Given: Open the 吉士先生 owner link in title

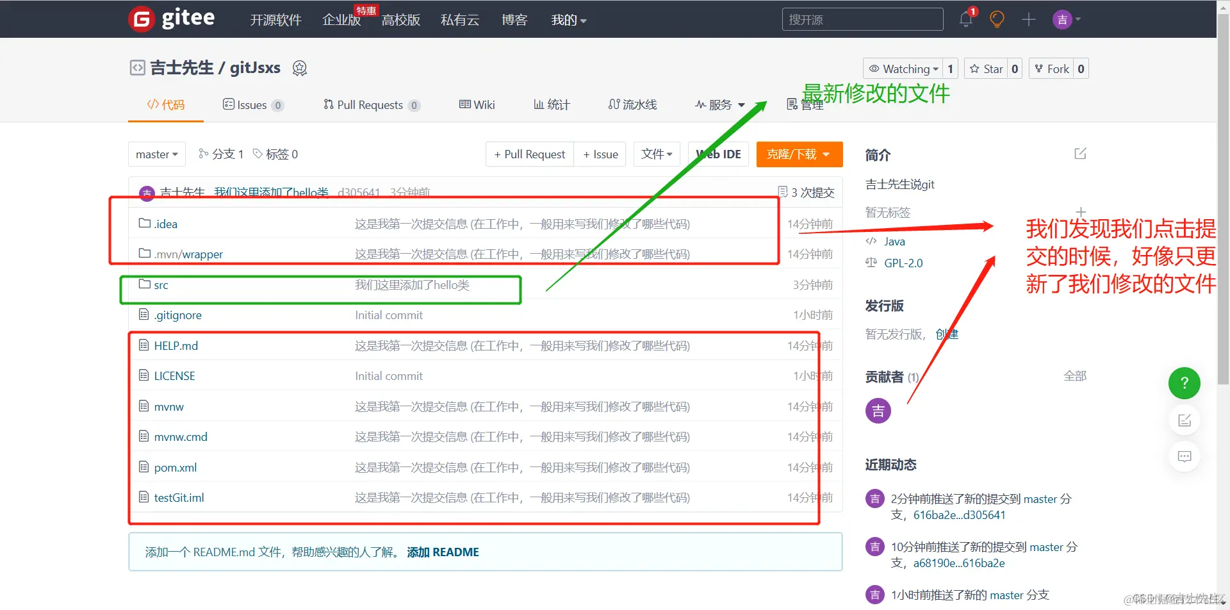Looking at the screenshot, I should (x=182, y=67).
